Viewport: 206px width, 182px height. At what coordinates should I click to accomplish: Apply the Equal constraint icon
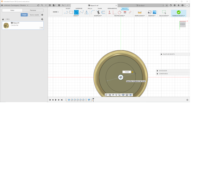pos(125,12)
